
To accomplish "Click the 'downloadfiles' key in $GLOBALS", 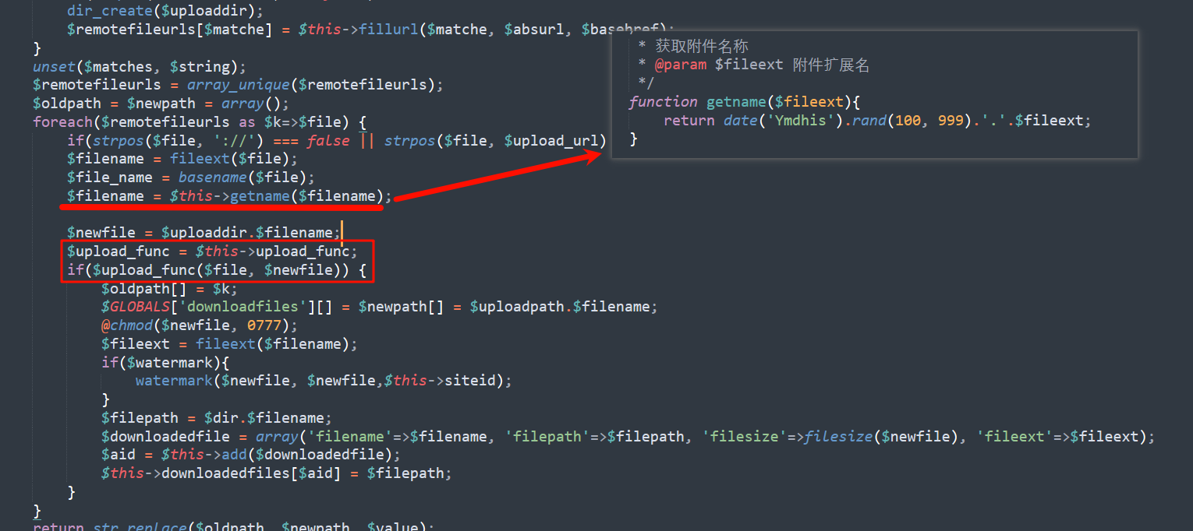I will pyautogui.click(x=247, y=307).
